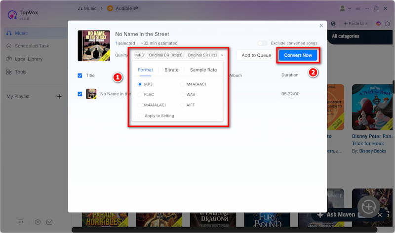The width and height of the screenshot is (395, 233).
Task: Select the MP3 format radio button
Action: pyautogui.click(x=140, y=84)
